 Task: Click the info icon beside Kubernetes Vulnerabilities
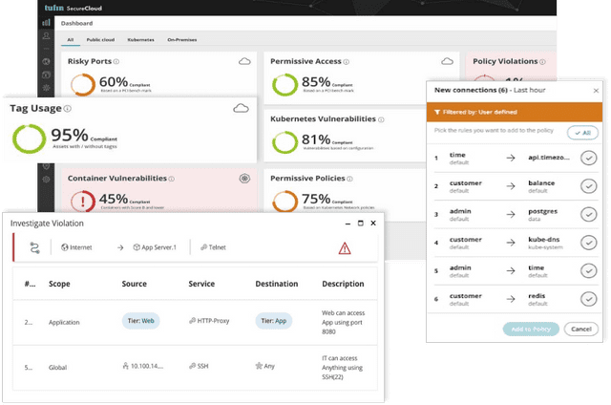coord(381,119)
